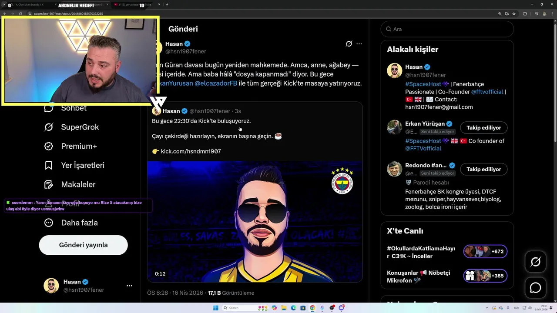Image resolution: width=557 pixels, height=313 pixels.
Task: Click the browser reload button
Action: point(20,13)
